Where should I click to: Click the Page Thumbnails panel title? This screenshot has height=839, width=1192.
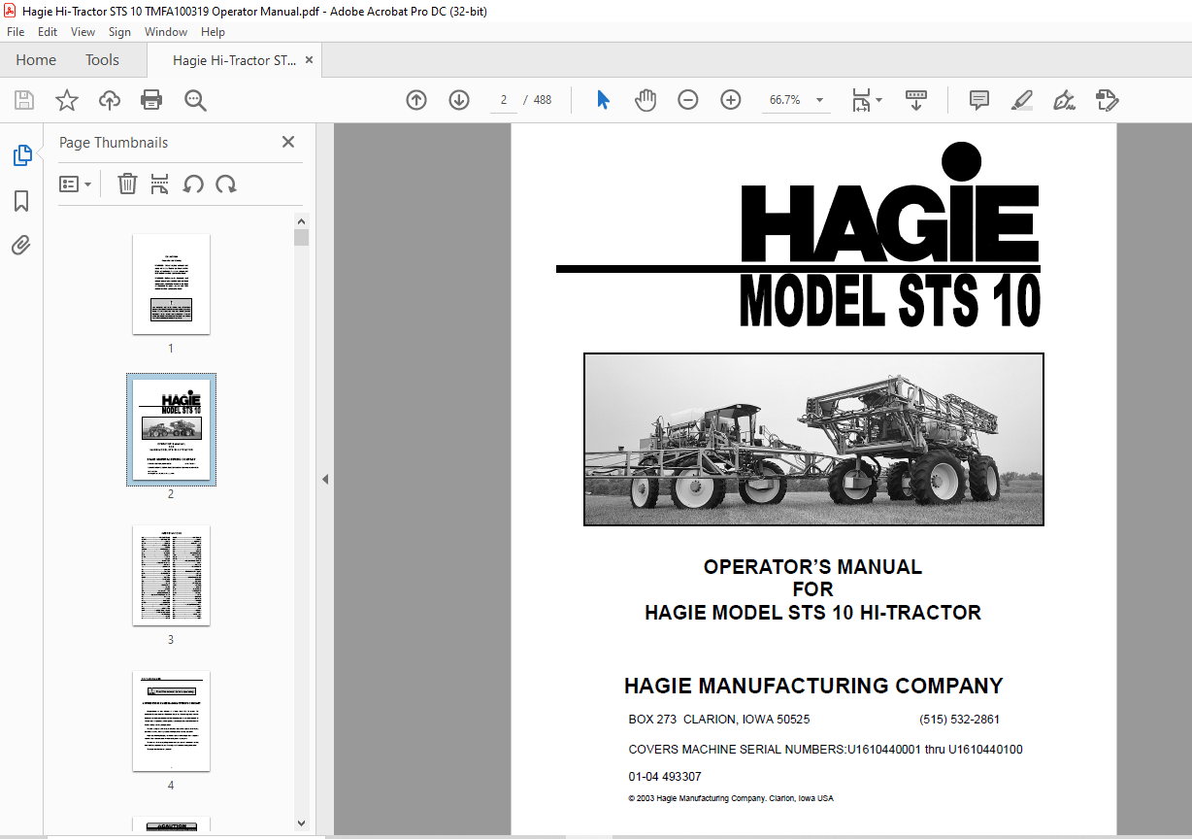[114, 142]
